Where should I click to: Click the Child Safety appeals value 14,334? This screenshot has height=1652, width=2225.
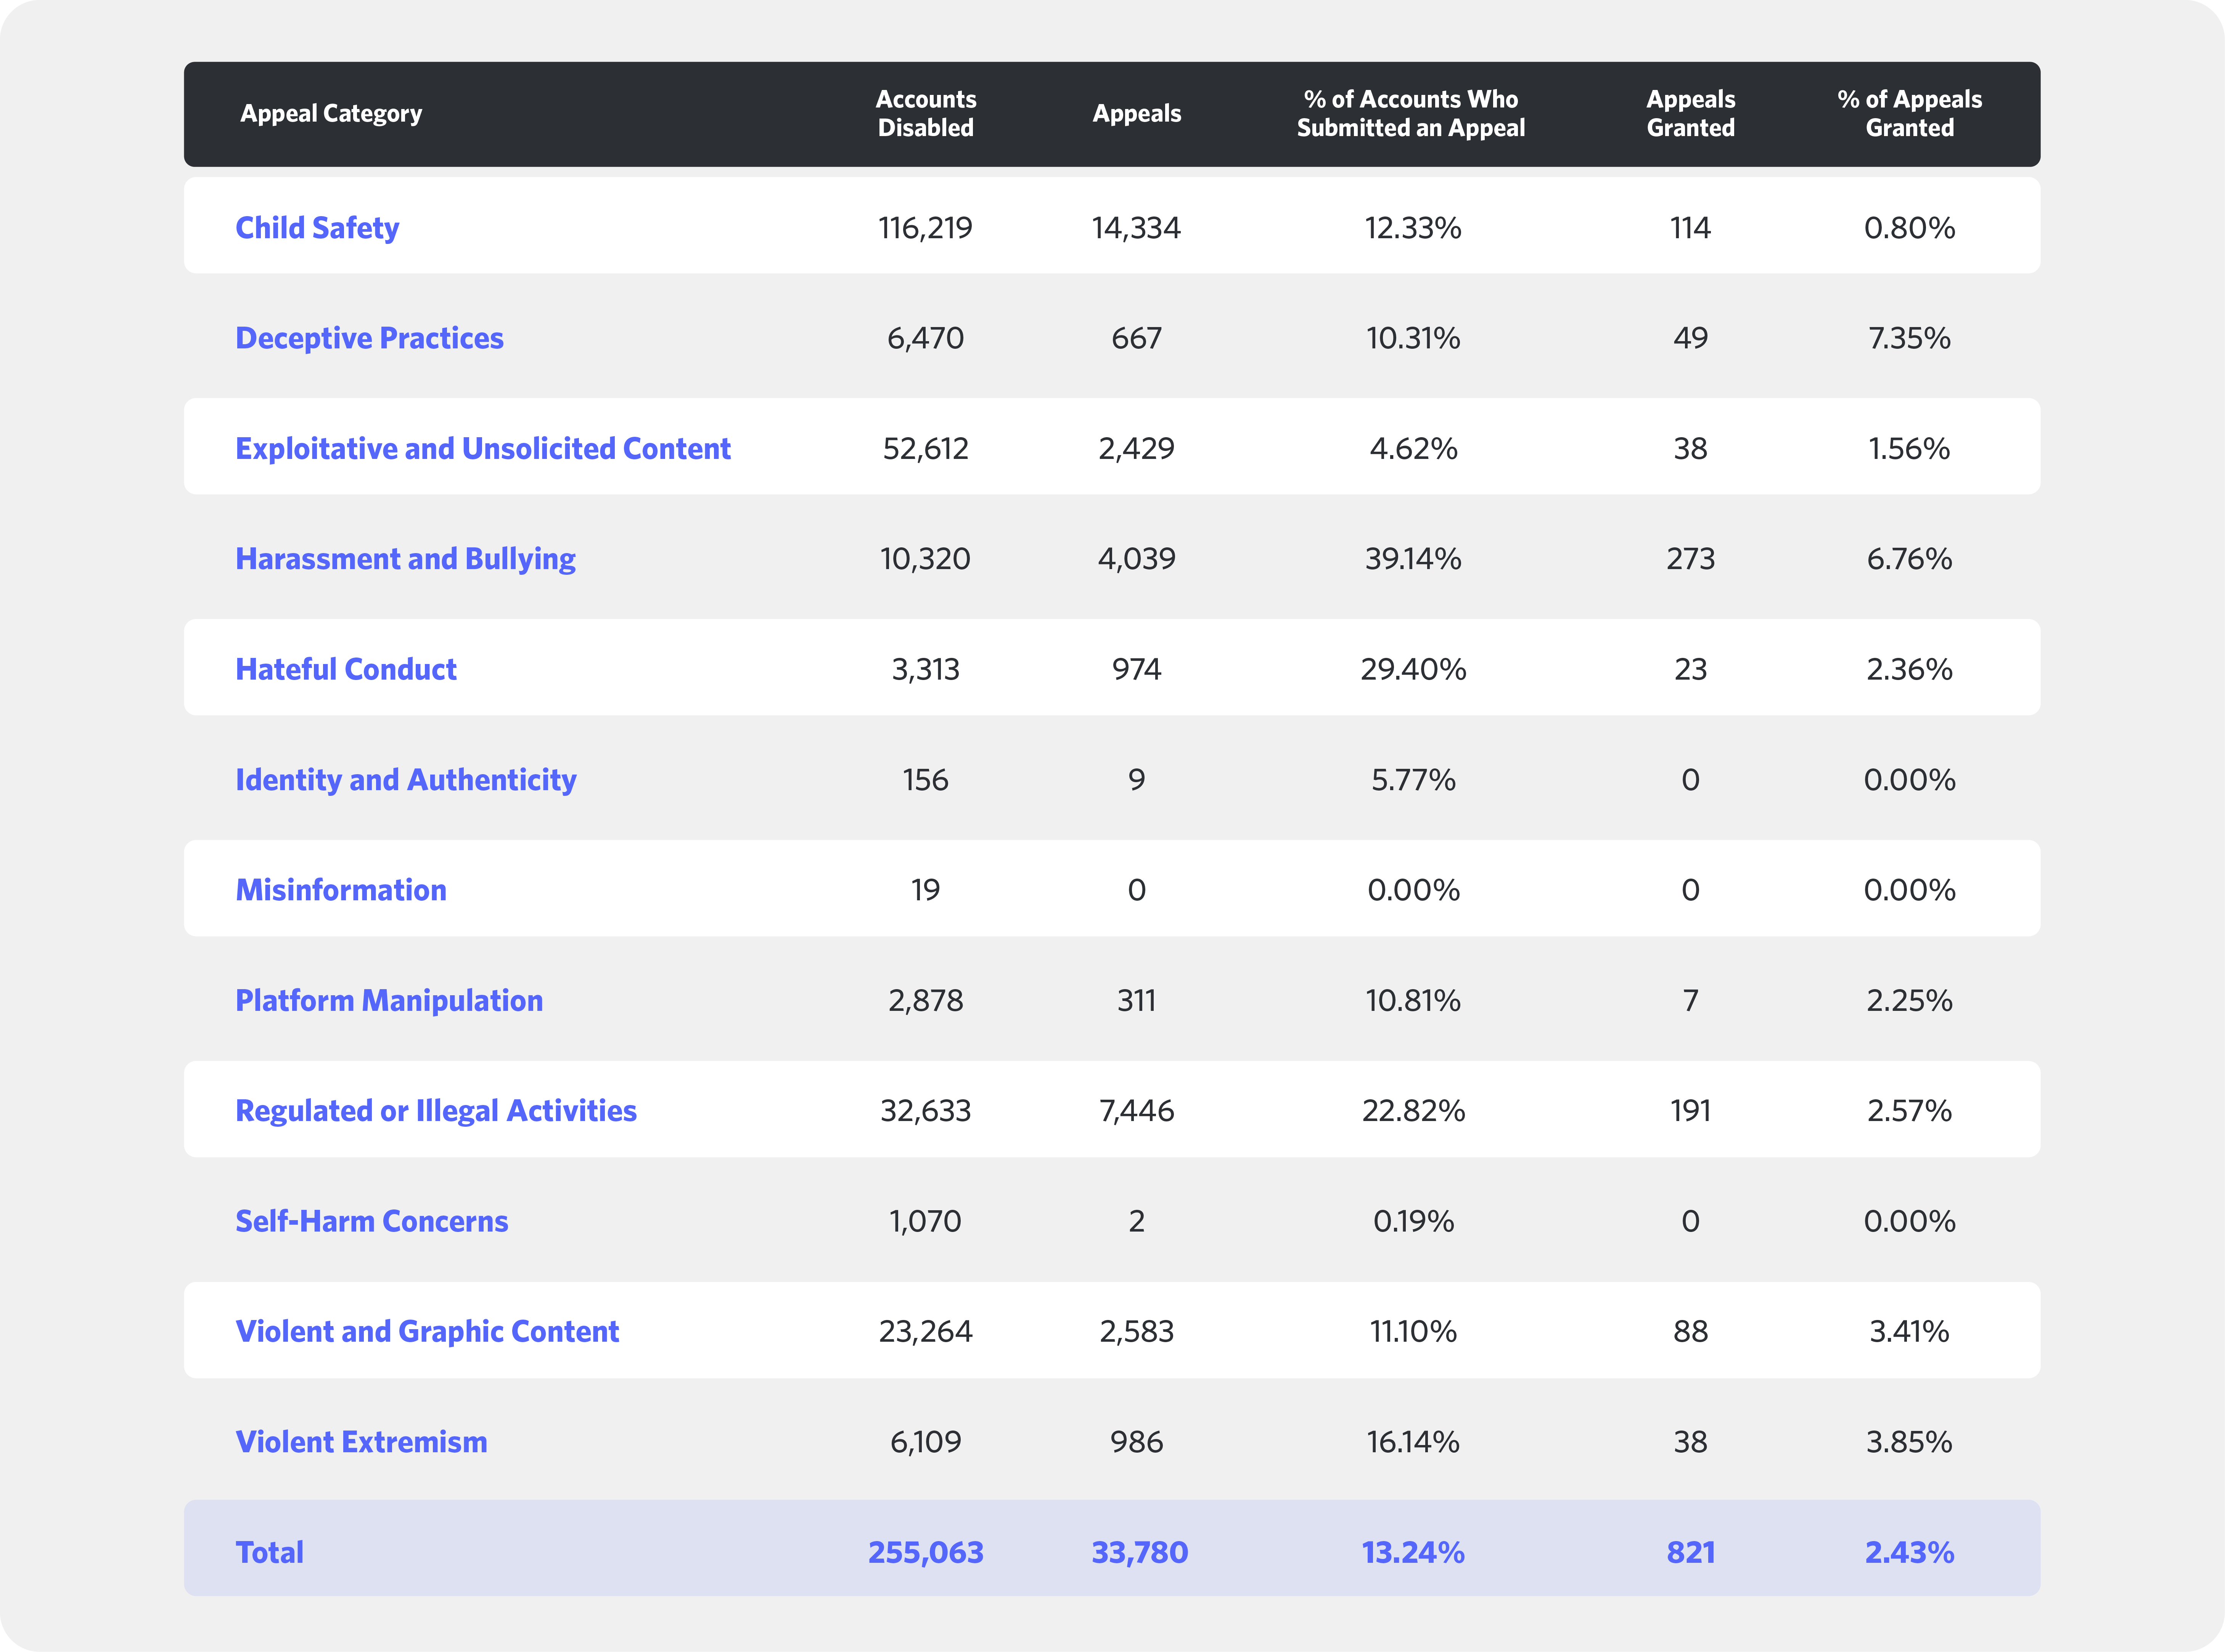pyautogui.click(x=1137, y=228)
